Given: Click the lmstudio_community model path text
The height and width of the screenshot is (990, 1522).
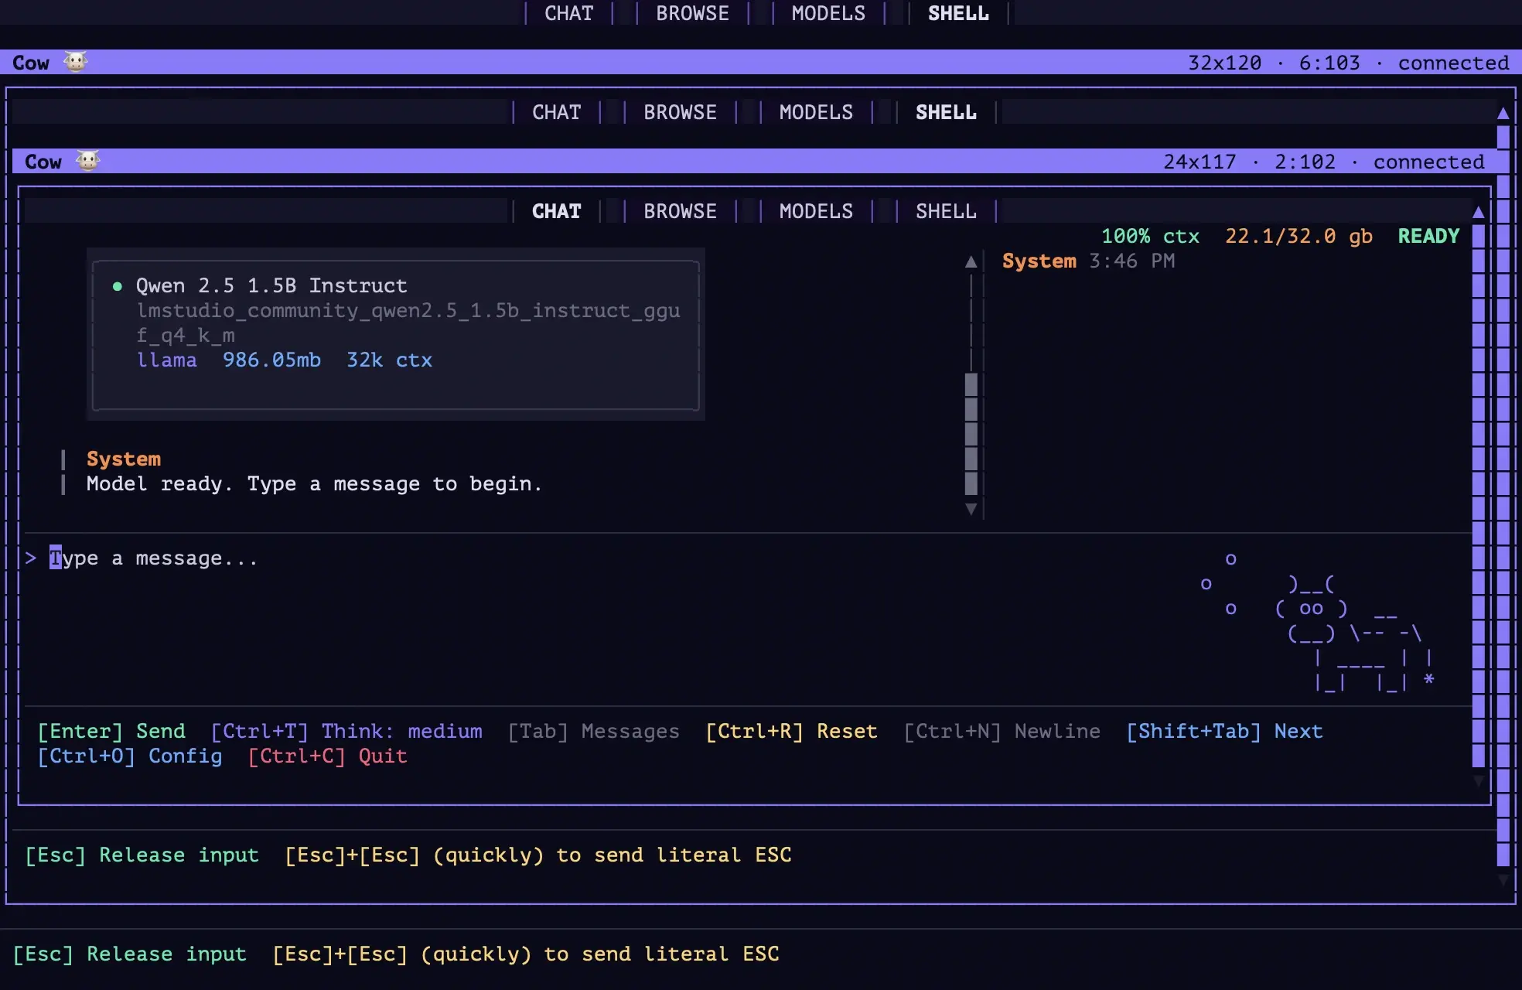Looking at the screenshot, I should 408,323.
